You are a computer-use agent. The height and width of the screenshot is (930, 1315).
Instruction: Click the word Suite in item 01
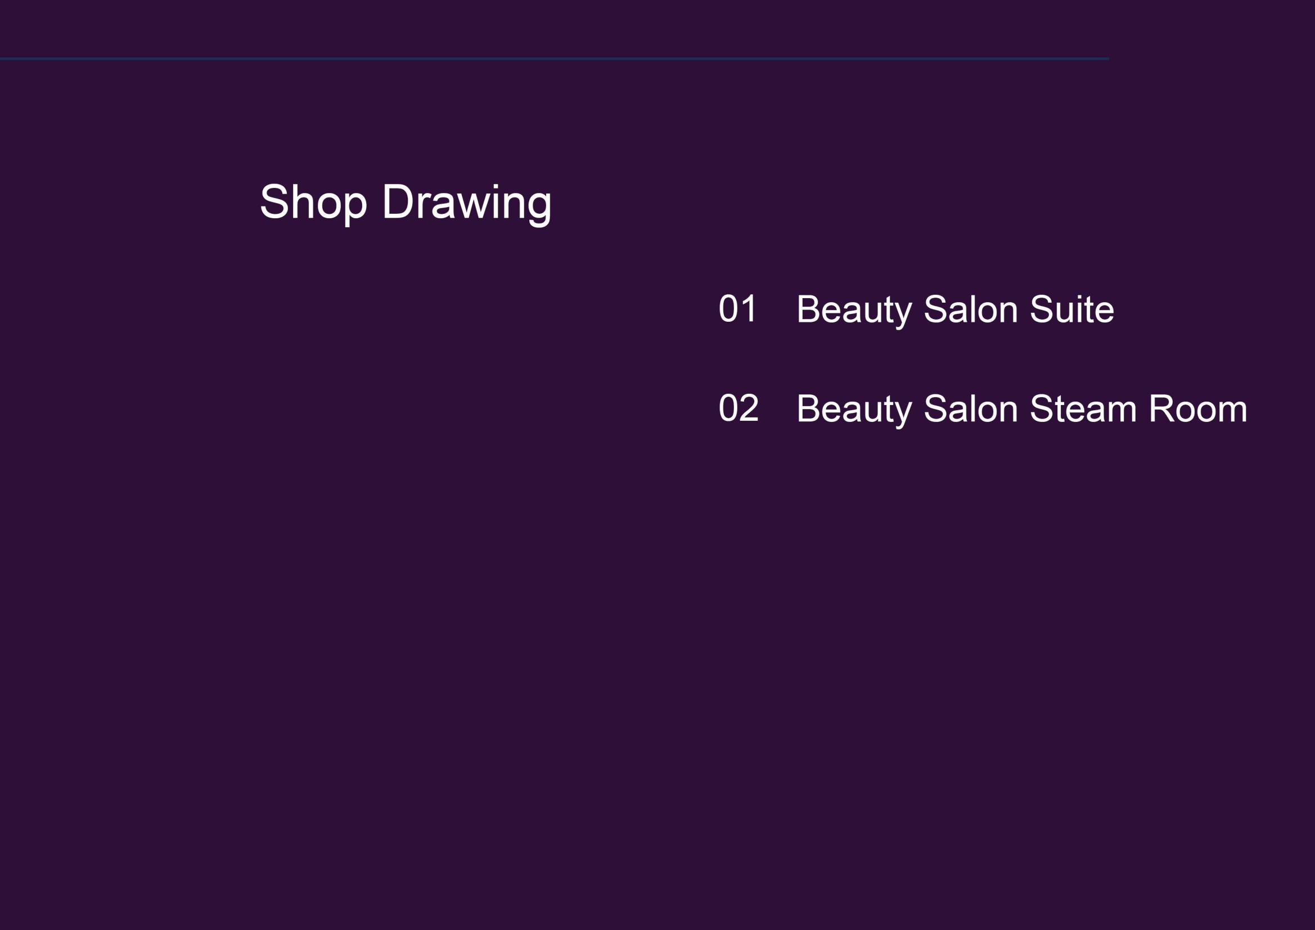point(1072,309)
